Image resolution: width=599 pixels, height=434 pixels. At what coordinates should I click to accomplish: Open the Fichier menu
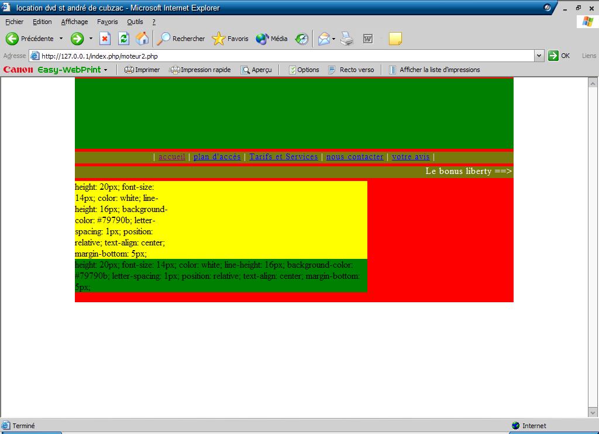click(x=14, y=22)
